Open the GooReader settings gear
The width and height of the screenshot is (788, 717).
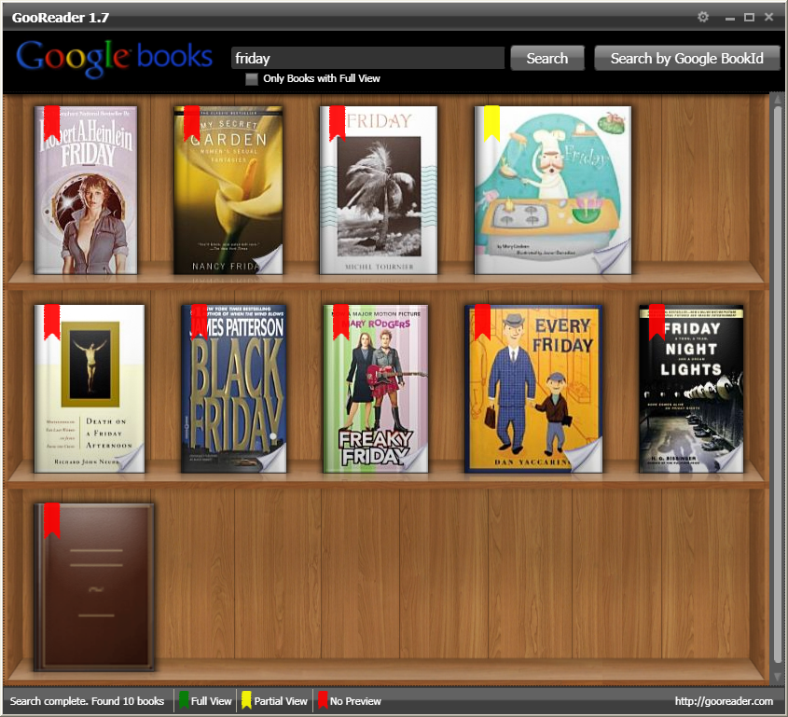[704, 17]
